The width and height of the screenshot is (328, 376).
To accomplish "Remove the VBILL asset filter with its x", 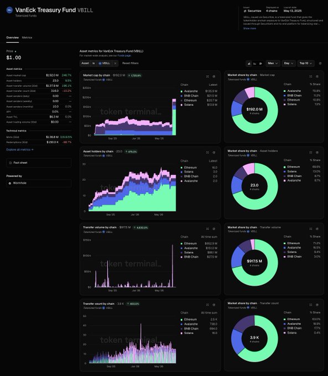I will (x=115, y=63).
